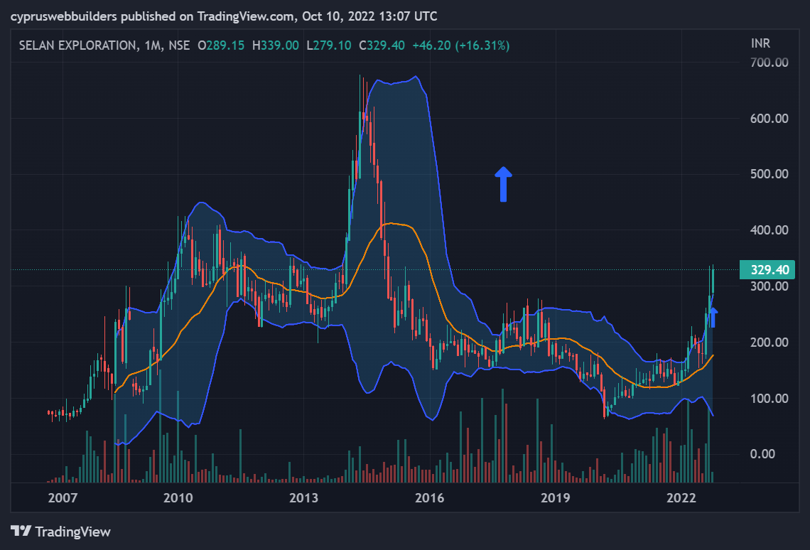810x550 pixels.
Task: Click the 2016 label on time axis
Action: tap(429, 498)
